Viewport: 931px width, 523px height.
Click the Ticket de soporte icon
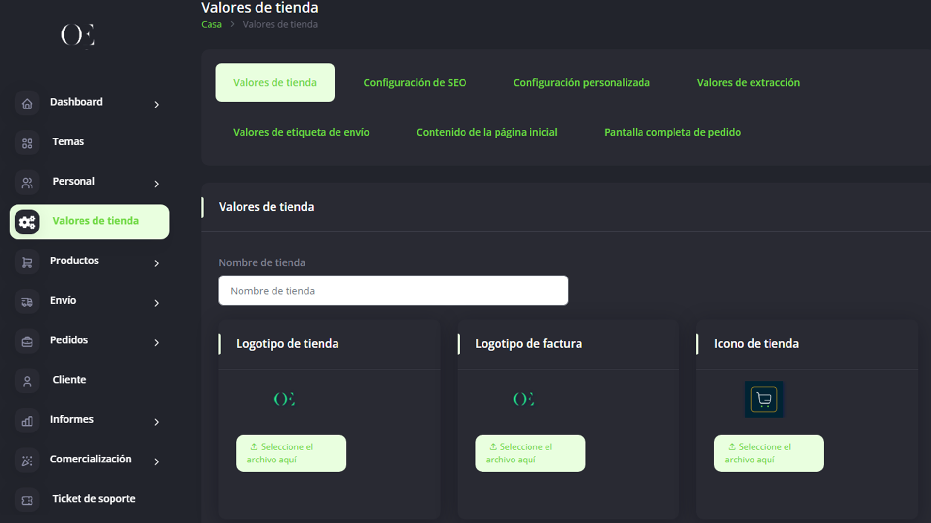click(27, 500)
